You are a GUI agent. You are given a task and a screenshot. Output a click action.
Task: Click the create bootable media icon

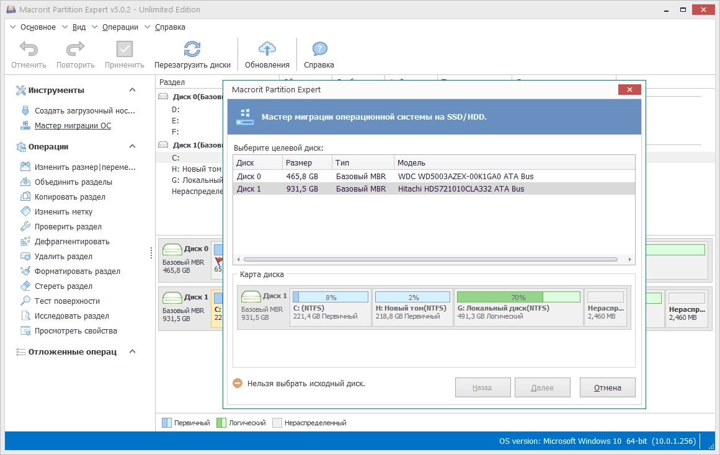coord(25,110)
